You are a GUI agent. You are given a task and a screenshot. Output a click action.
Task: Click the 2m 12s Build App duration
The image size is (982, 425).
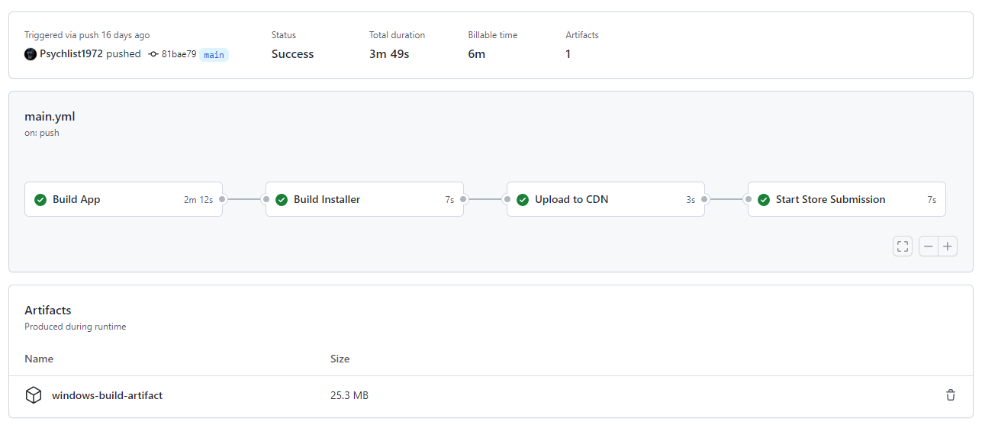(198, 200)
